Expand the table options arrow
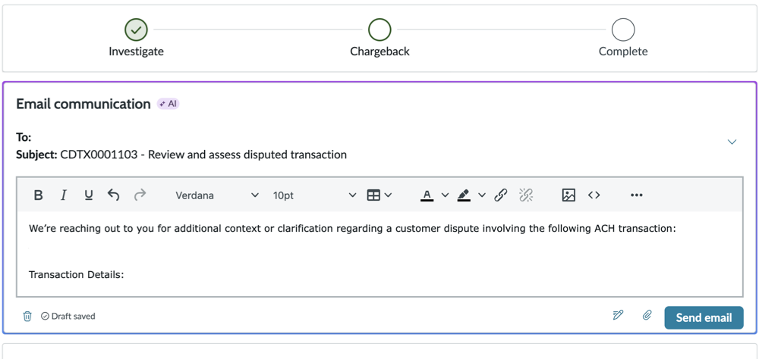759x359 pixels. (x=388, y=195)
